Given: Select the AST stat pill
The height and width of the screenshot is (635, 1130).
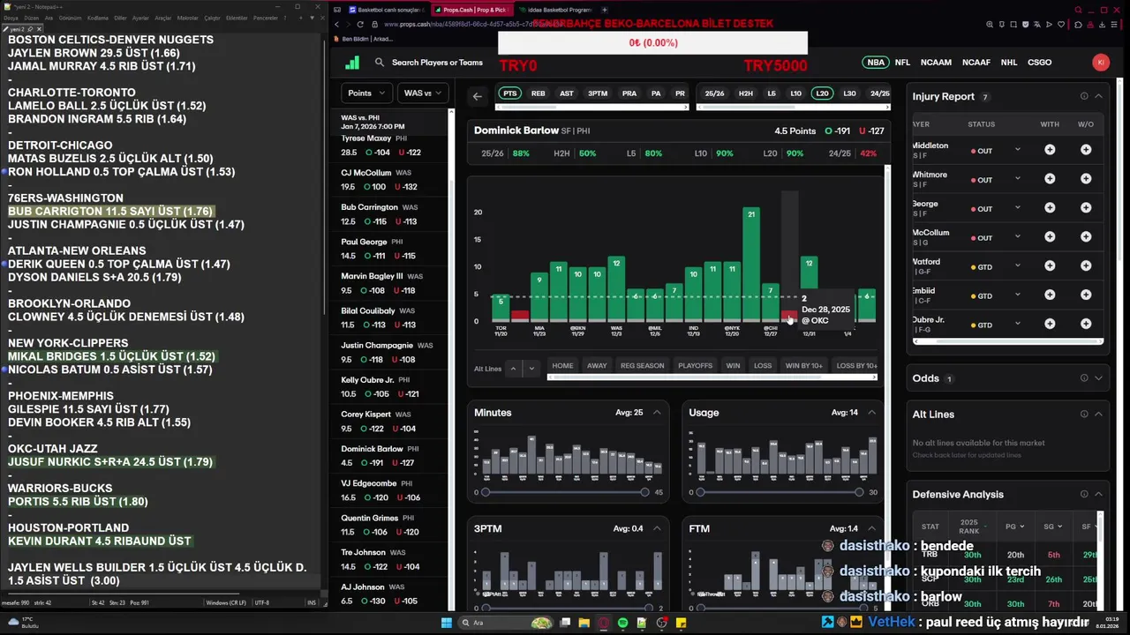Looking at the screenshot, I should (567, 93).
